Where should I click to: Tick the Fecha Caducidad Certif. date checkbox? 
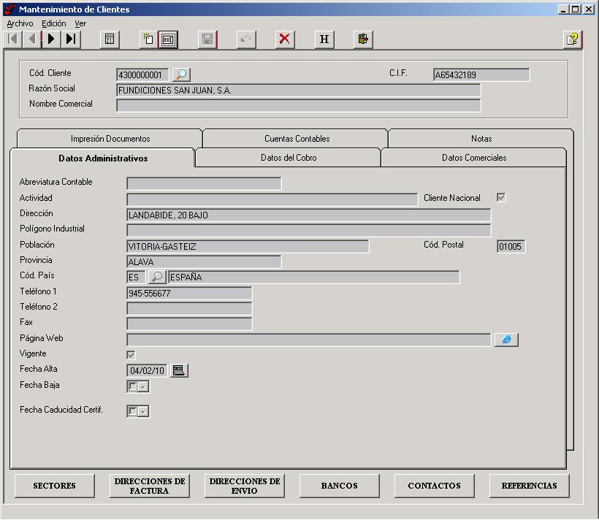click(132, 411)
